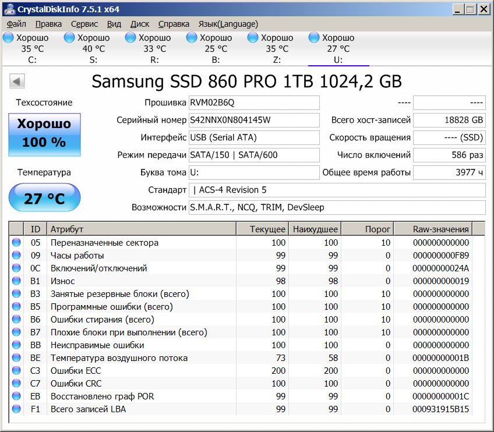The width and height of the screenshot is (494, 432).
Task: Click status orb of attribute B3 row
Action: [x=16, y=294]
